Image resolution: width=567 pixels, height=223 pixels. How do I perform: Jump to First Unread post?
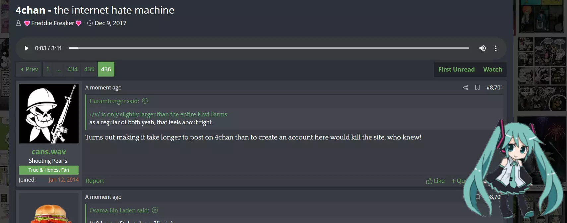click(x=456, y=70)
